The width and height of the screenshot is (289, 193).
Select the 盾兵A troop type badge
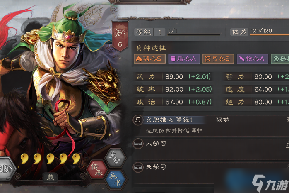pos(184,59)
